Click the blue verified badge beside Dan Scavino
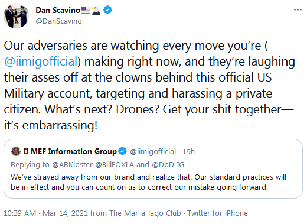 107,10
